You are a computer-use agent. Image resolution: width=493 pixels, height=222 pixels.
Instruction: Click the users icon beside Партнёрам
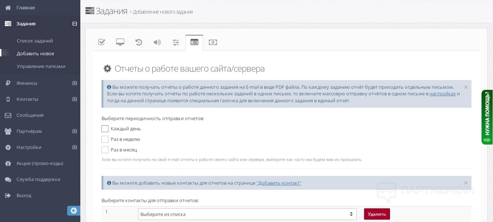point(8,131)
